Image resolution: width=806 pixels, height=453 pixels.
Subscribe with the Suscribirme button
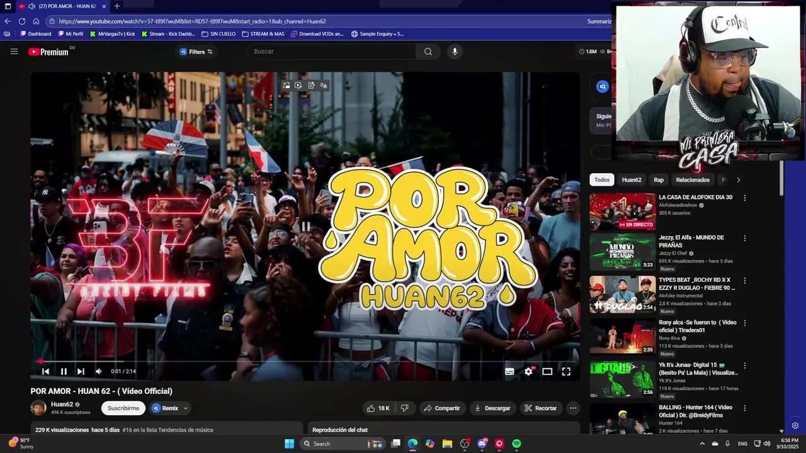(x=123, y=408)
